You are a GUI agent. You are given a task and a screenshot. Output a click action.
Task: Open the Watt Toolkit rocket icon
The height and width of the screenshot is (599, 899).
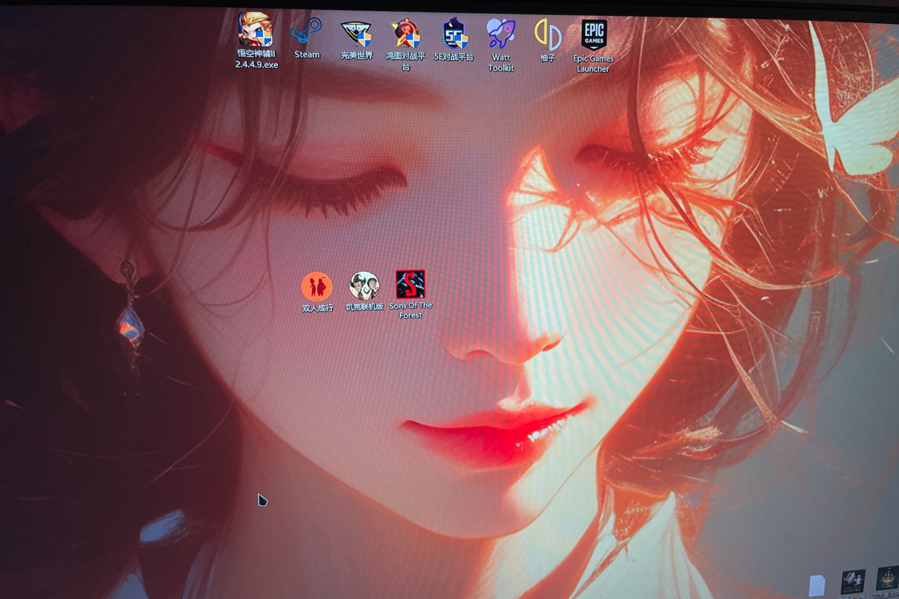tap(501, 33)
